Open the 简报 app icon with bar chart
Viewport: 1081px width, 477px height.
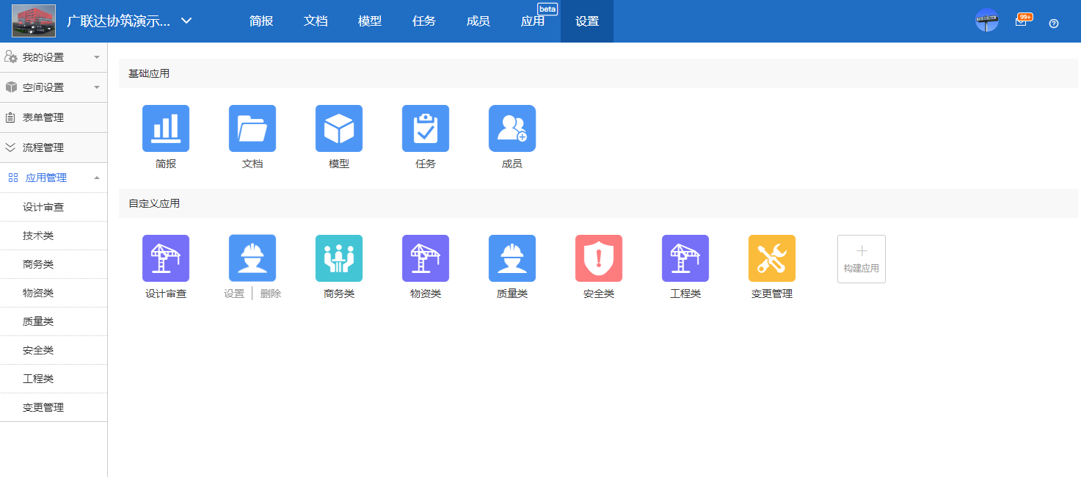coord(165,128)
